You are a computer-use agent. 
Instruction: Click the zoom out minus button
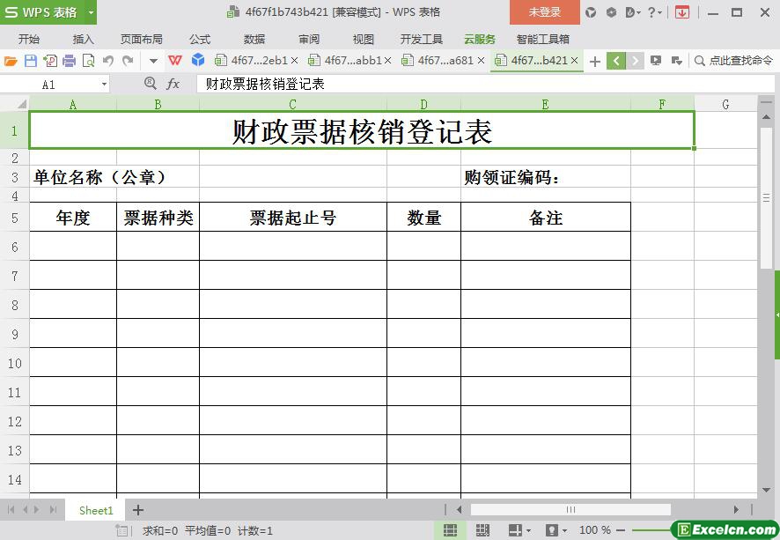pyautogui.click(x=622, y=530)
